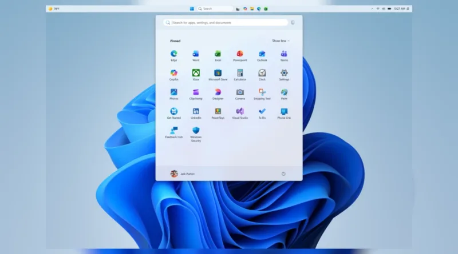Screen dimensions: 458x254
Task: Open the green Excel icon on taskbar
Action: [266, 9]
